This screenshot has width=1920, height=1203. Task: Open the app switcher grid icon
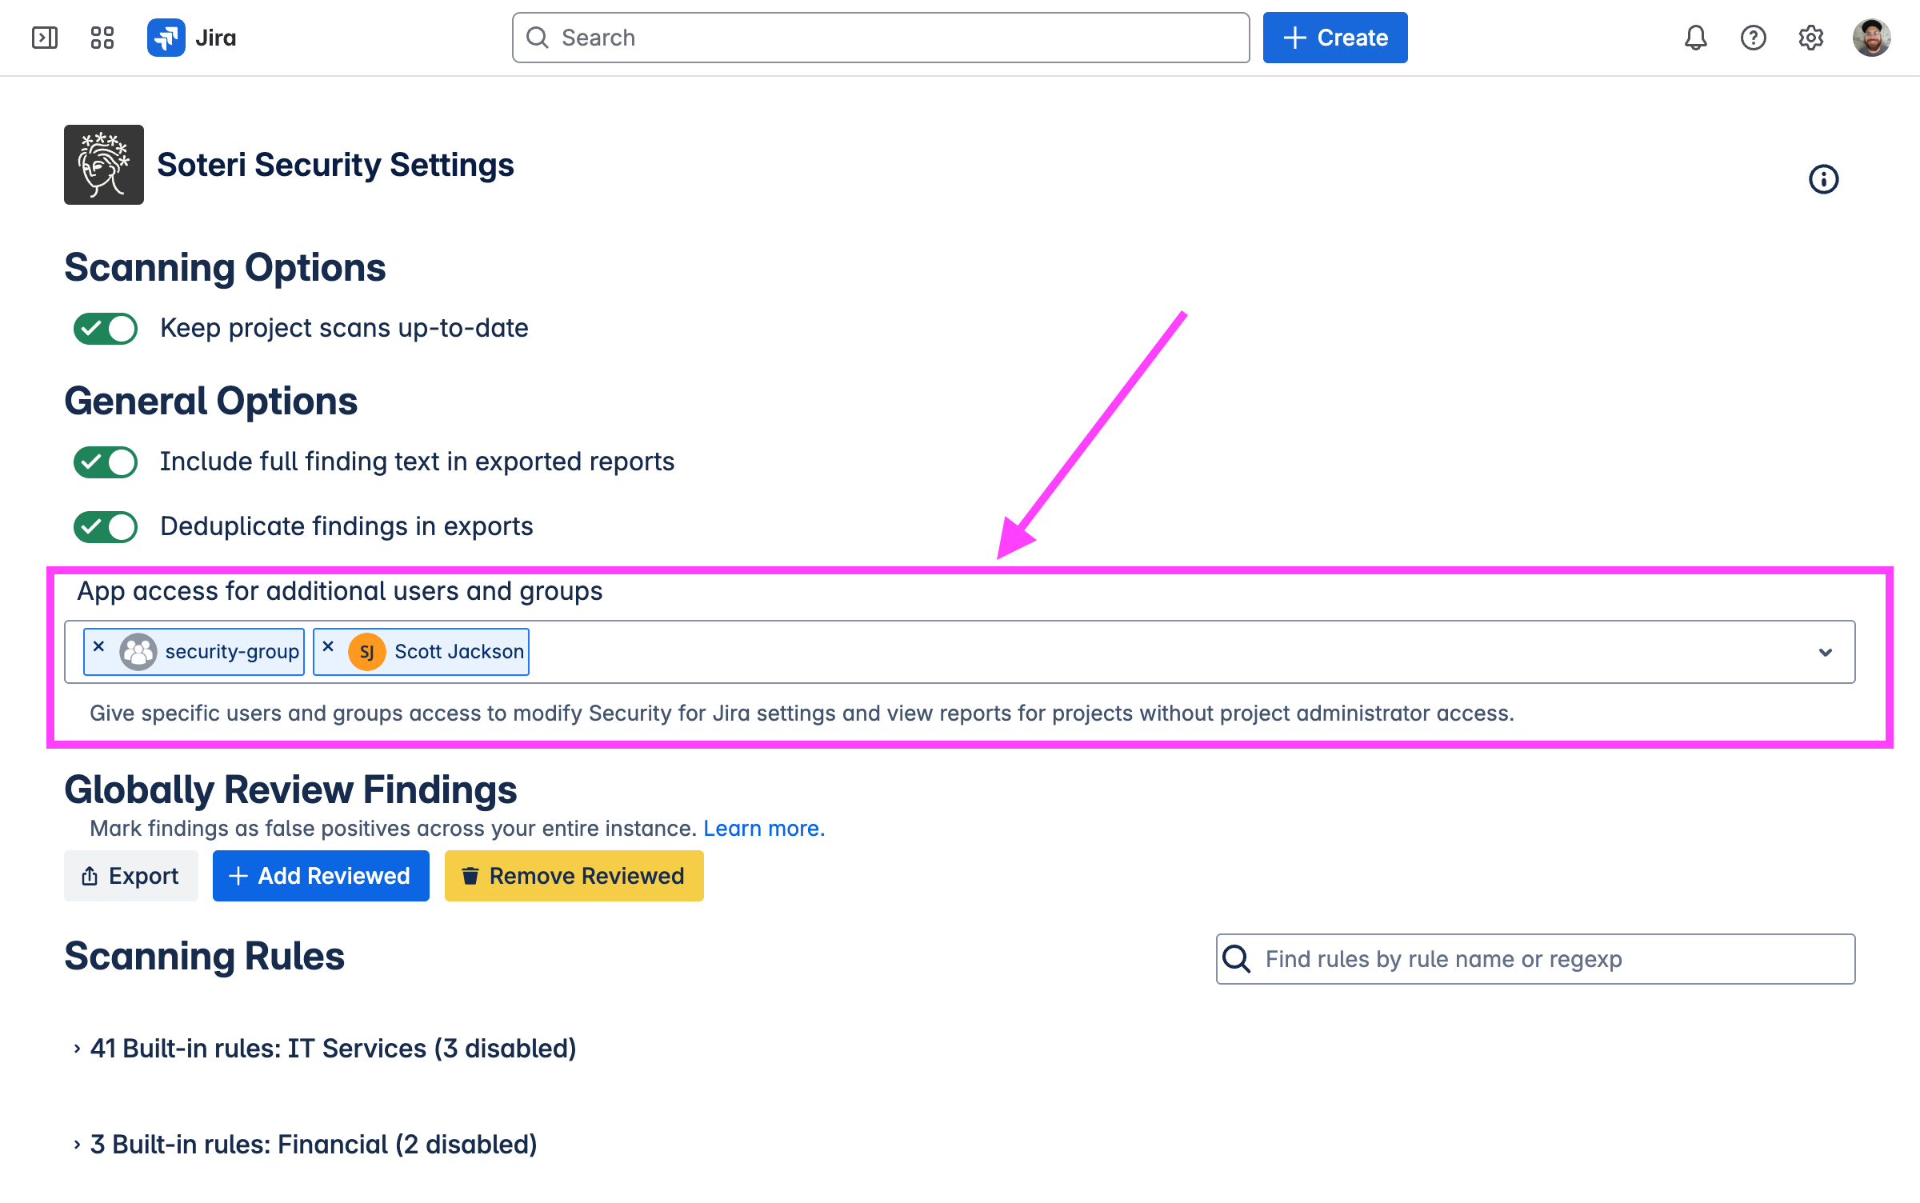click(102, 38)
